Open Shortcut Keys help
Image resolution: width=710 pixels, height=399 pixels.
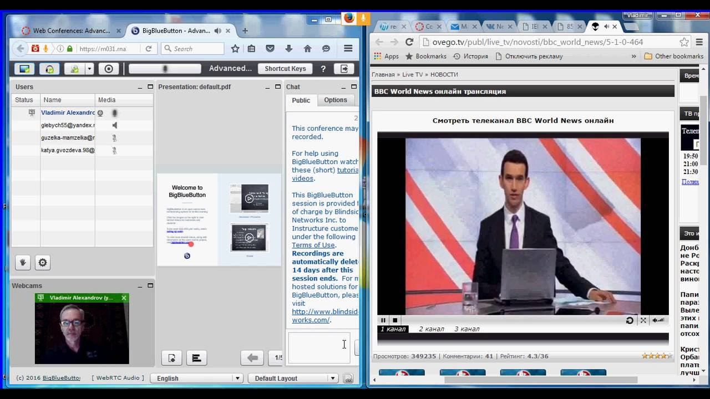(x=285, y=69)
